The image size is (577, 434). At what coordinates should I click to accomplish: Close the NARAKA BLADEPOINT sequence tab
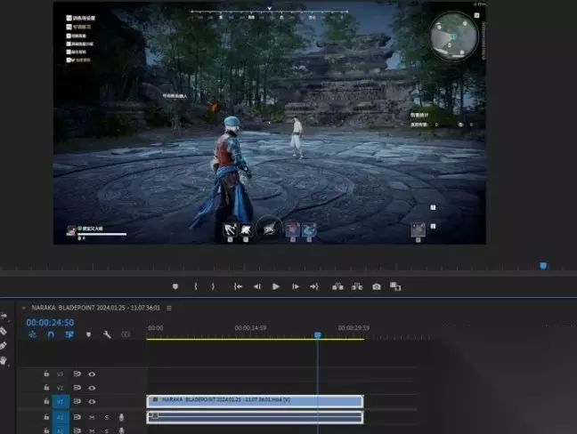tap(24, 308)
